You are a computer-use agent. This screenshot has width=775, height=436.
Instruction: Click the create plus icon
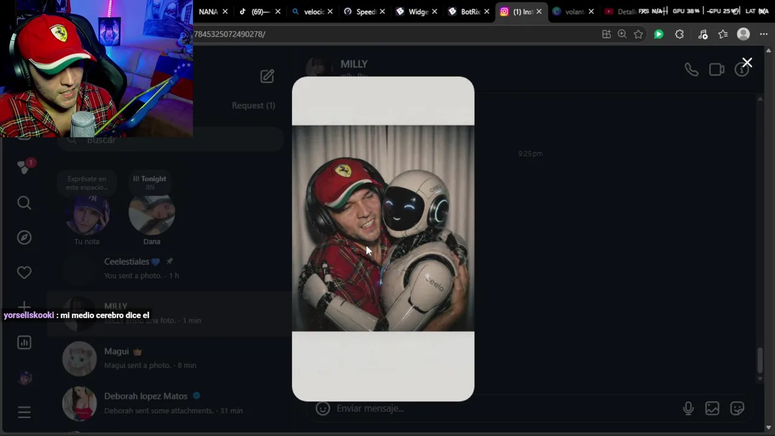[24, 306]
